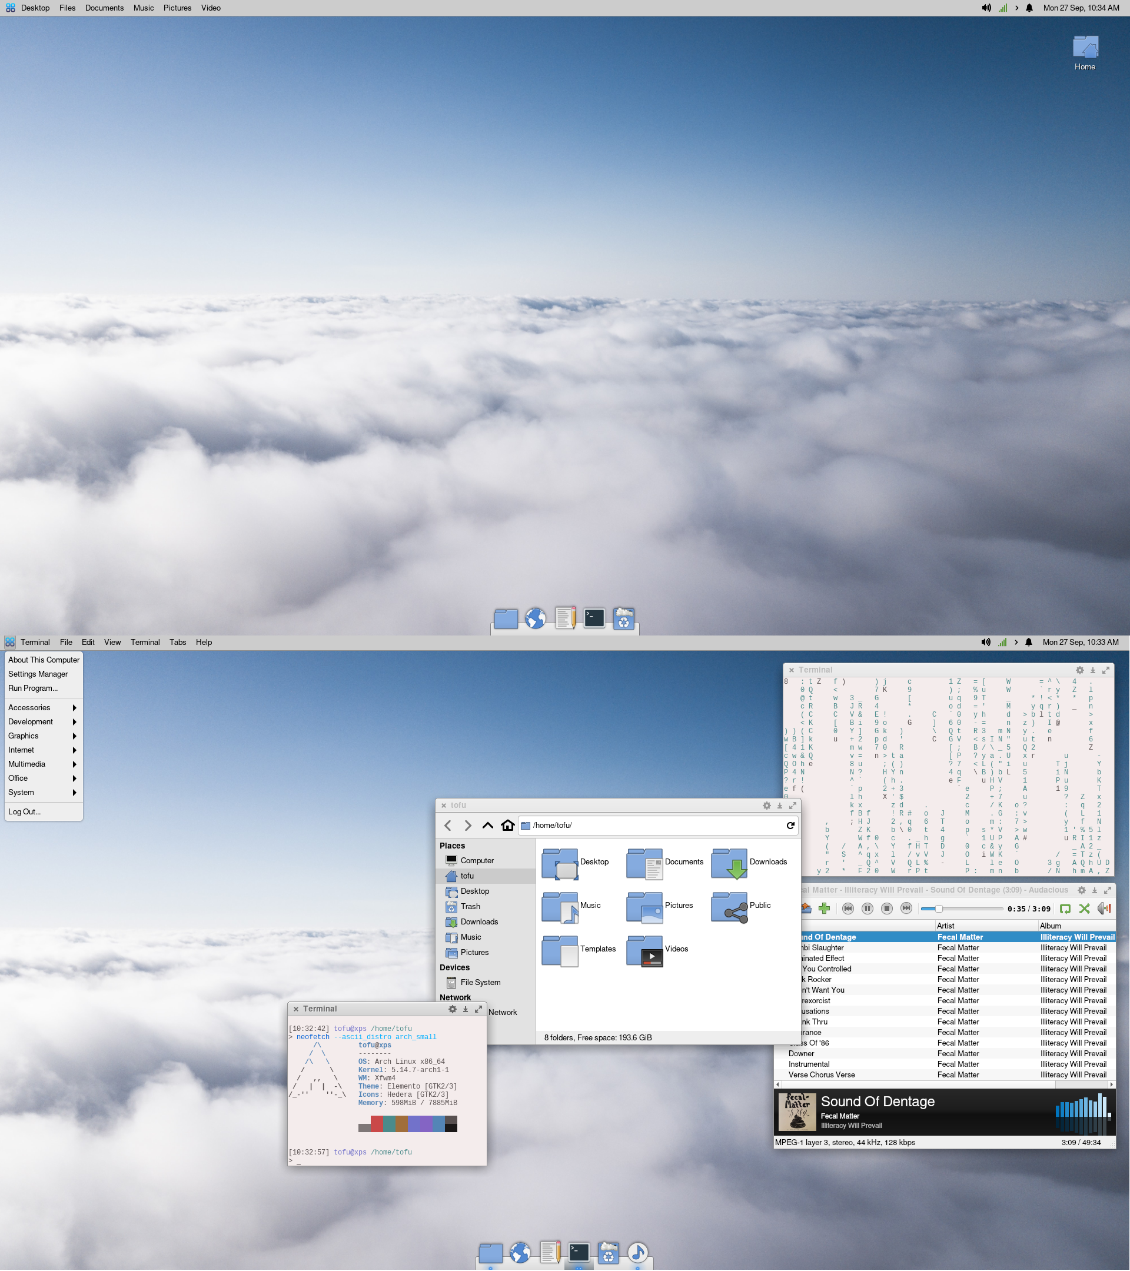Image resolution: width=1130 pixels, height=1271 pixels.
Task: Click the Stop button in Audacious
Action: (x=887, y=909)
